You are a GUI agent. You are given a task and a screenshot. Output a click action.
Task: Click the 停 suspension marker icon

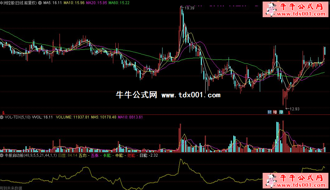(281, 112)
